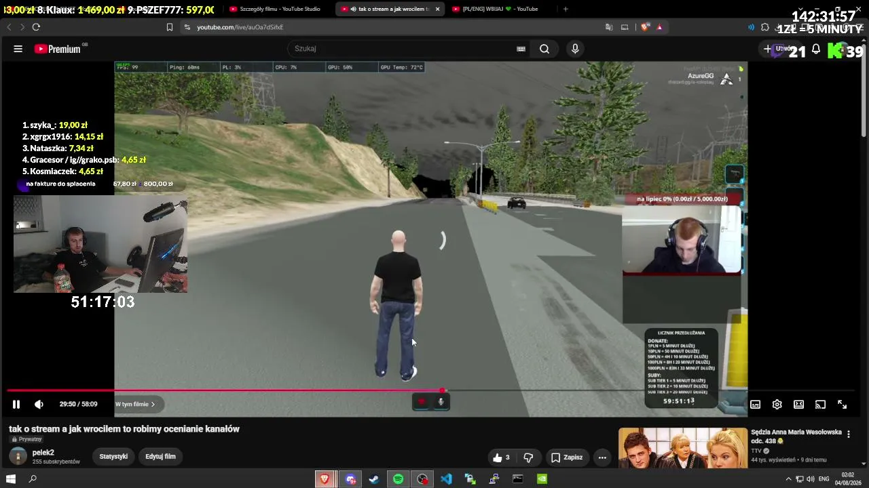
Task: Change ENG input language in tray
Action: point(824,479)
